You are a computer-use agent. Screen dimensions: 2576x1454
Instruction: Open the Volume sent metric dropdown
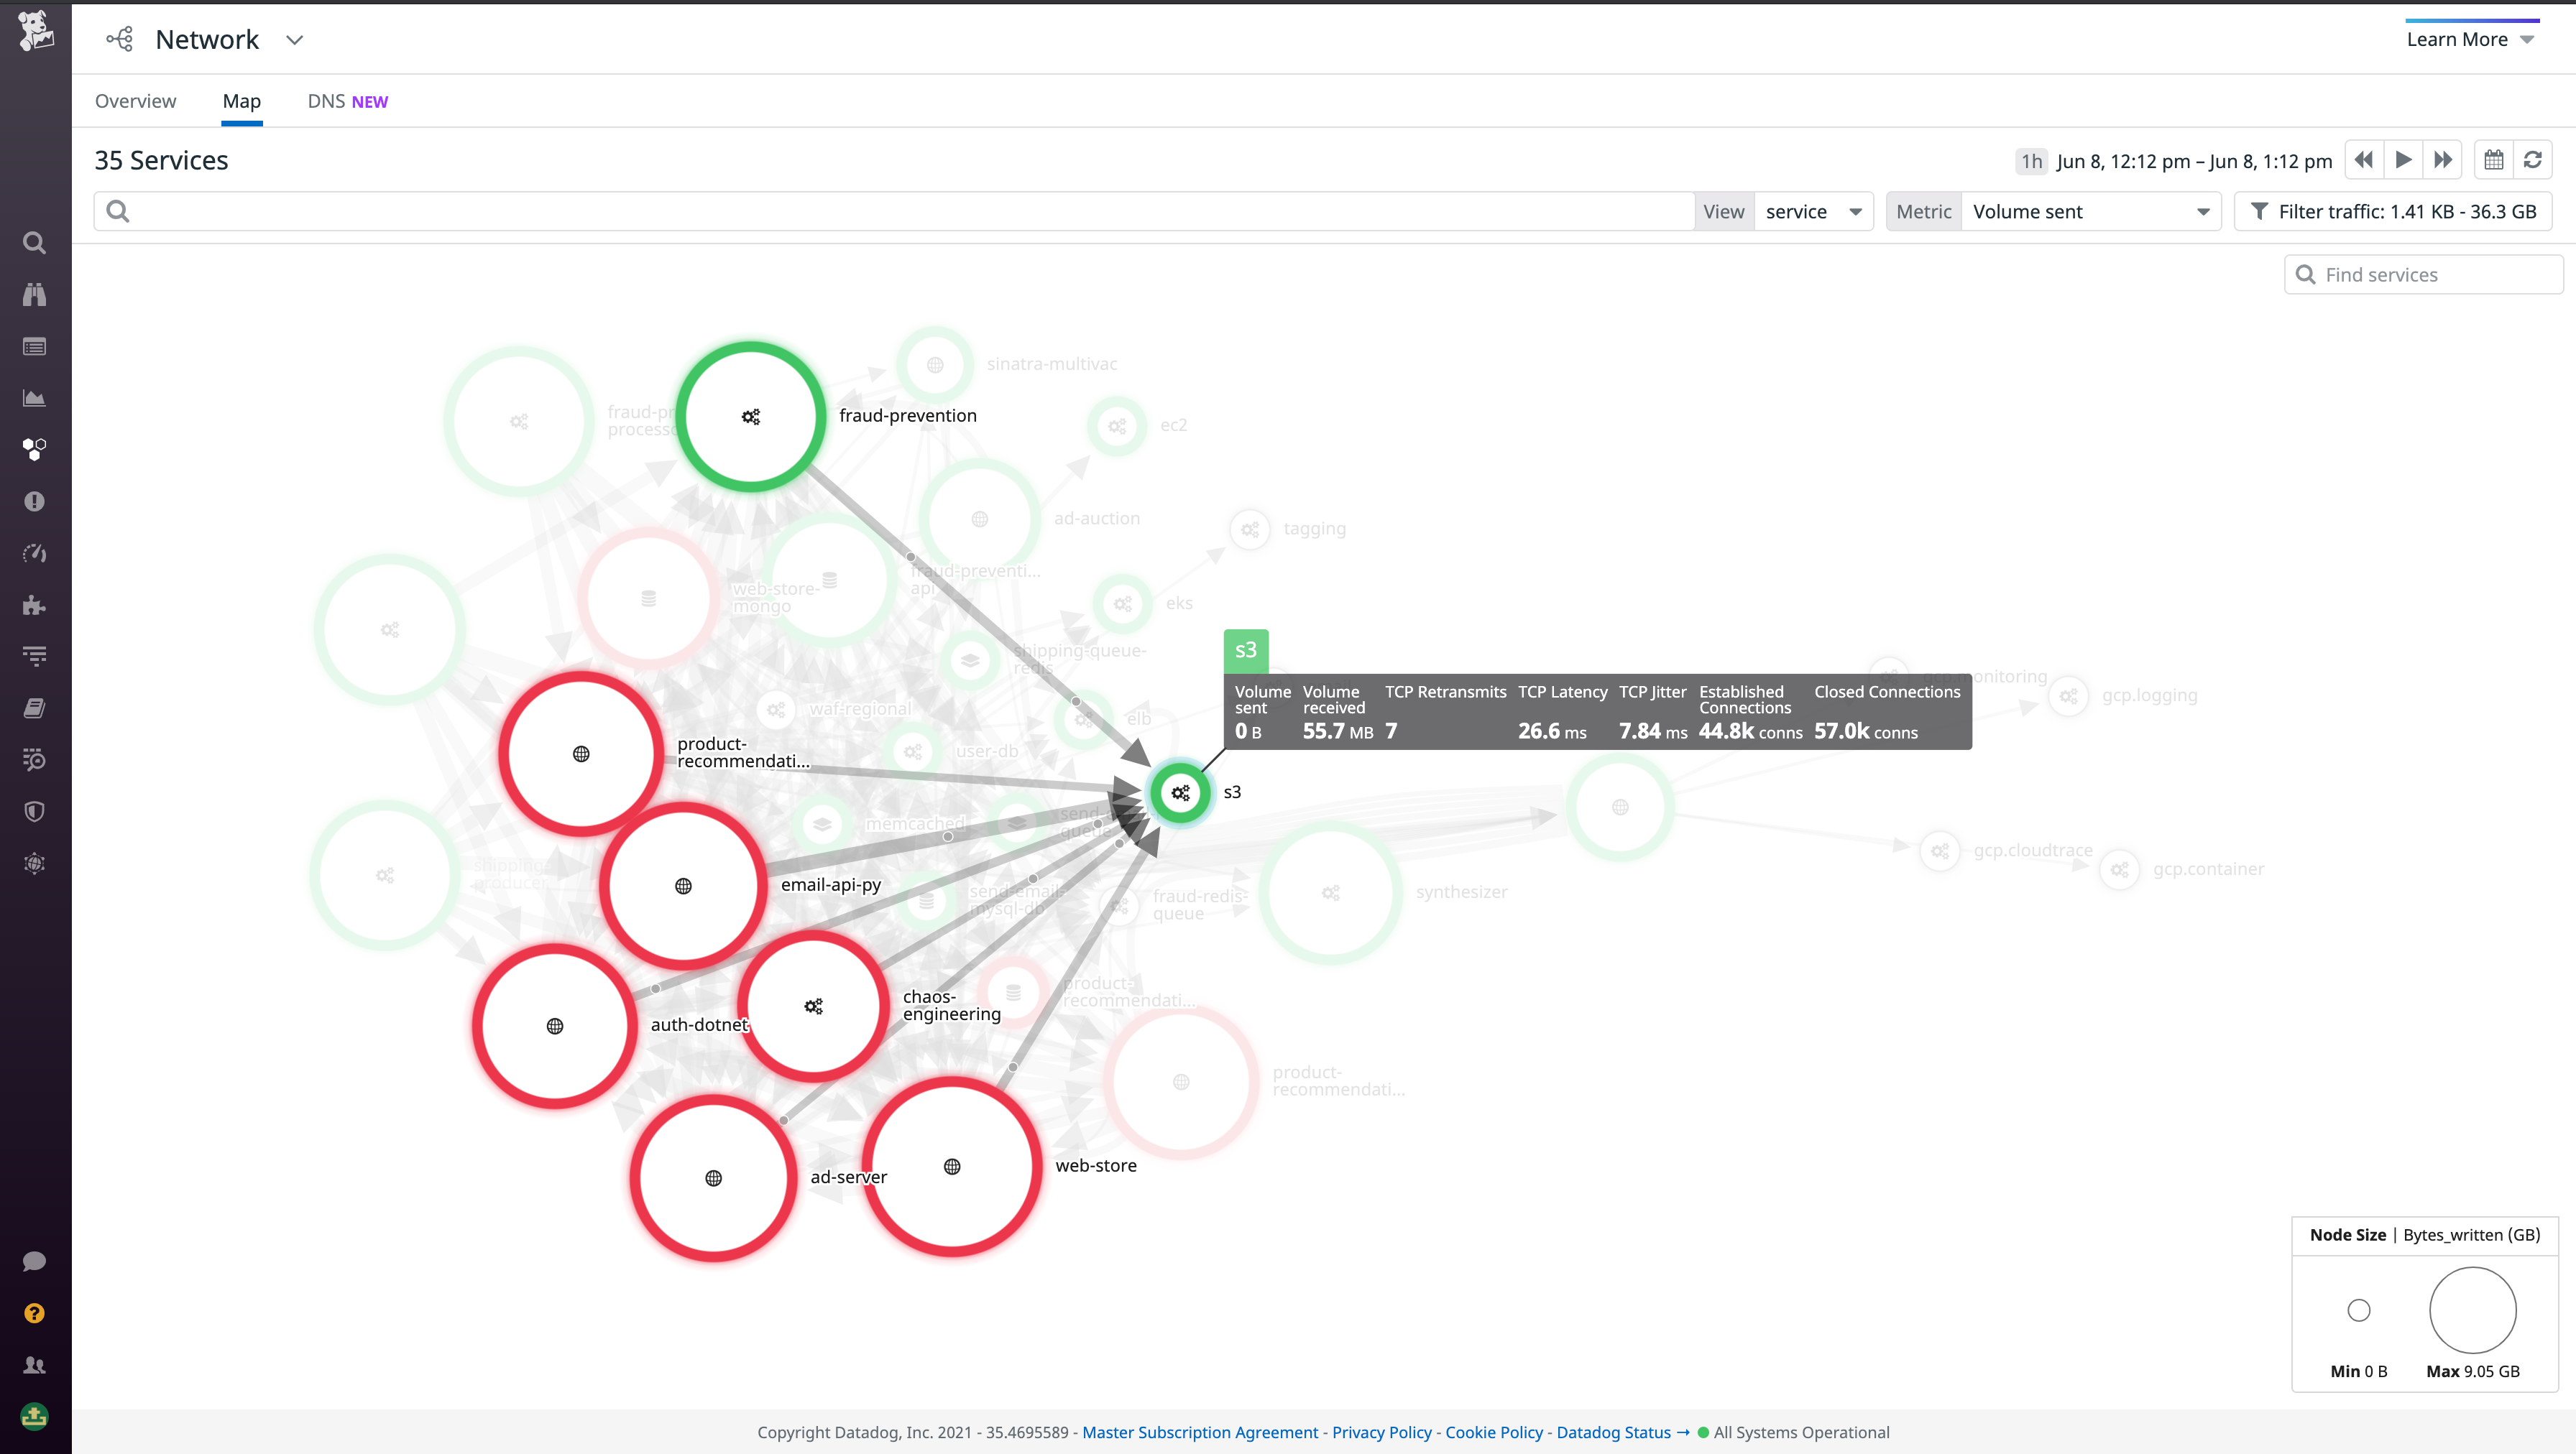pos(2090,211)
